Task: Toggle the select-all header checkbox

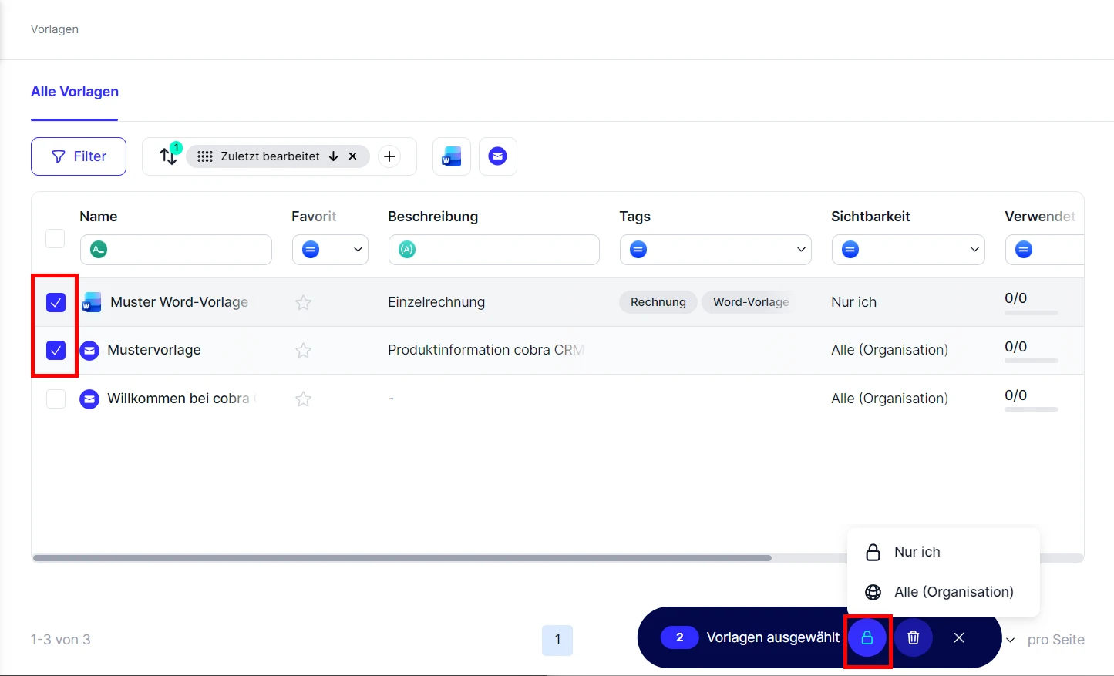Action: pos(56,238)
